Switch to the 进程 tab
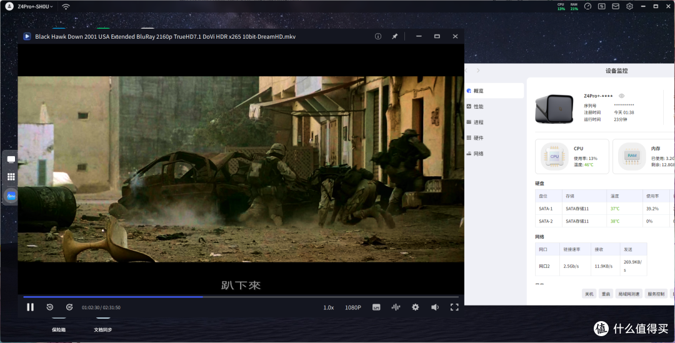Screen dimensions: 675x343 (494, 122)
